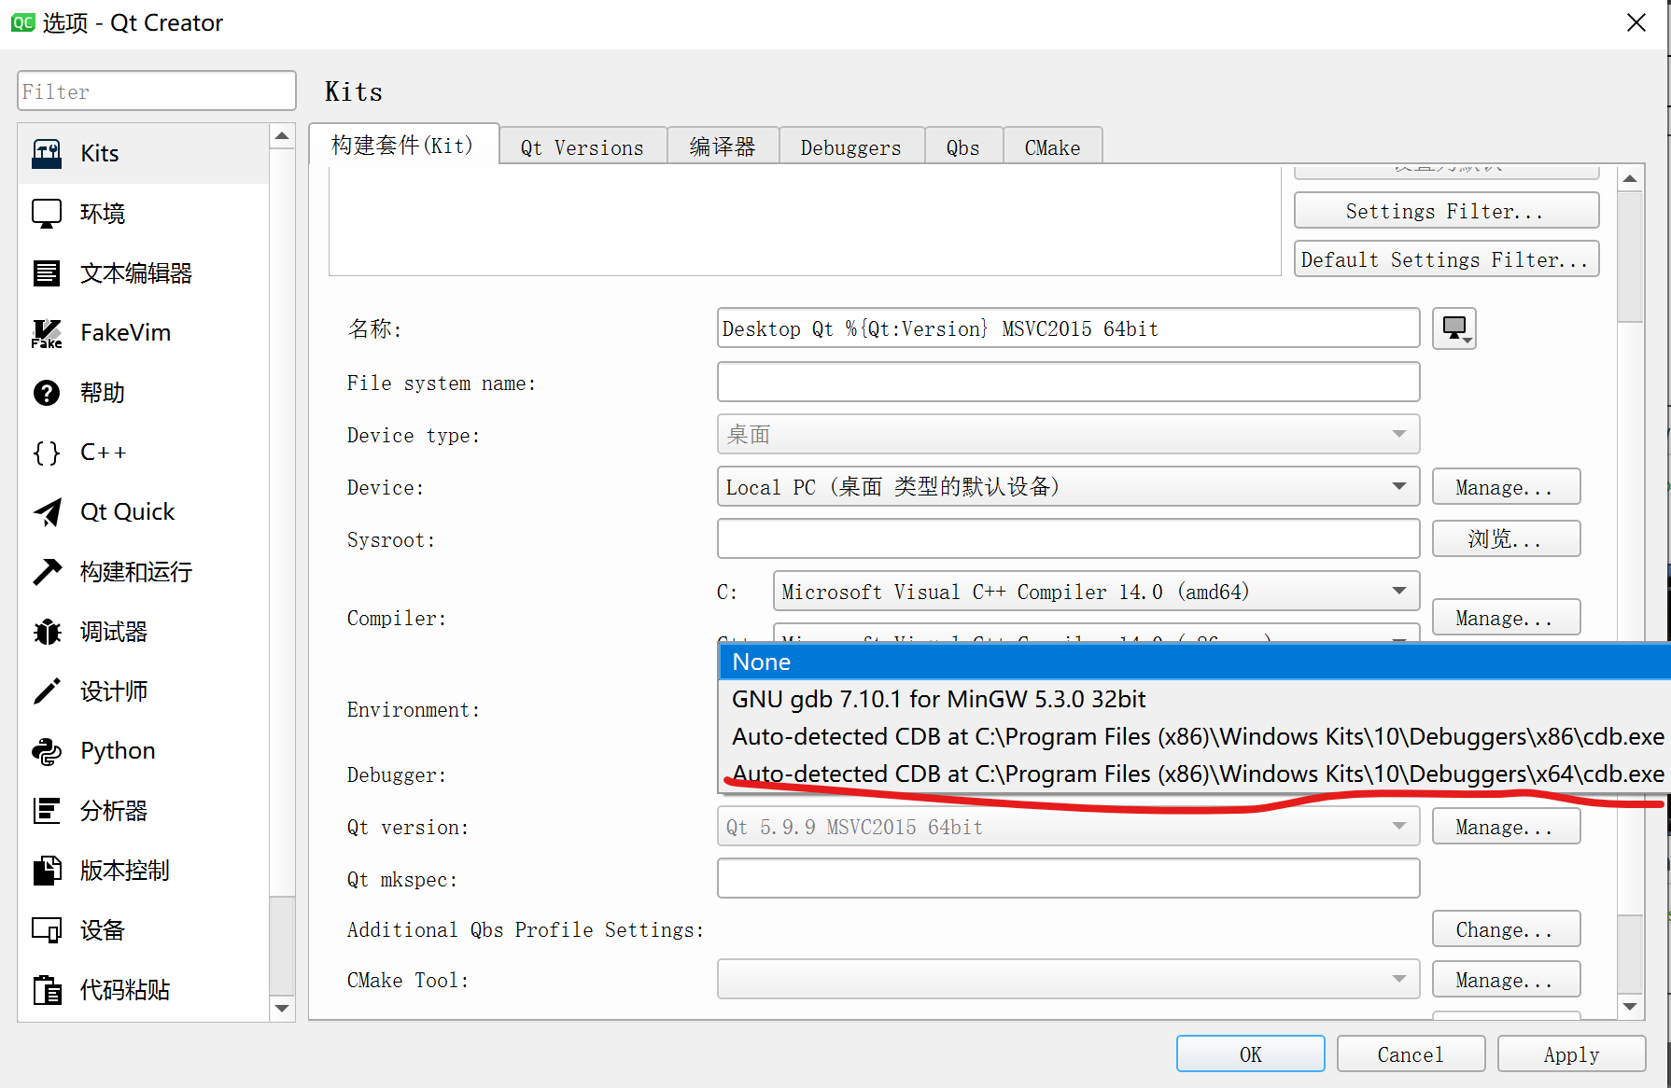
Task: Open the 文本编辑器 settings section
Action: (x=135, y=272)
